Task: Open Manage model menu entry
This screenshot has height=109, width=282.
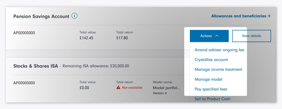Action: [x=209, y=79]
